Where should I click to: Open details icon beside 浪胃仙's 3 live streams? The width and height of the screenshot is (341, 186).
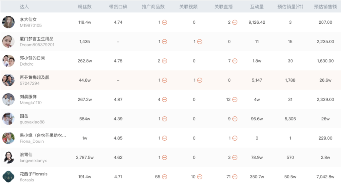(235, 158)
